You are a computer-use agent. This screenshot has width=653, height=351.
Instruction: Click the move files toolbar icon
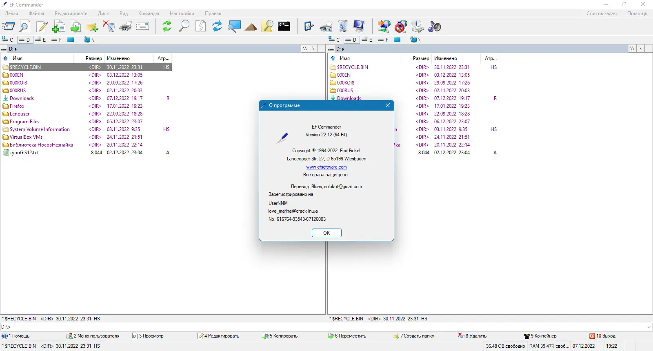point(76,27)
